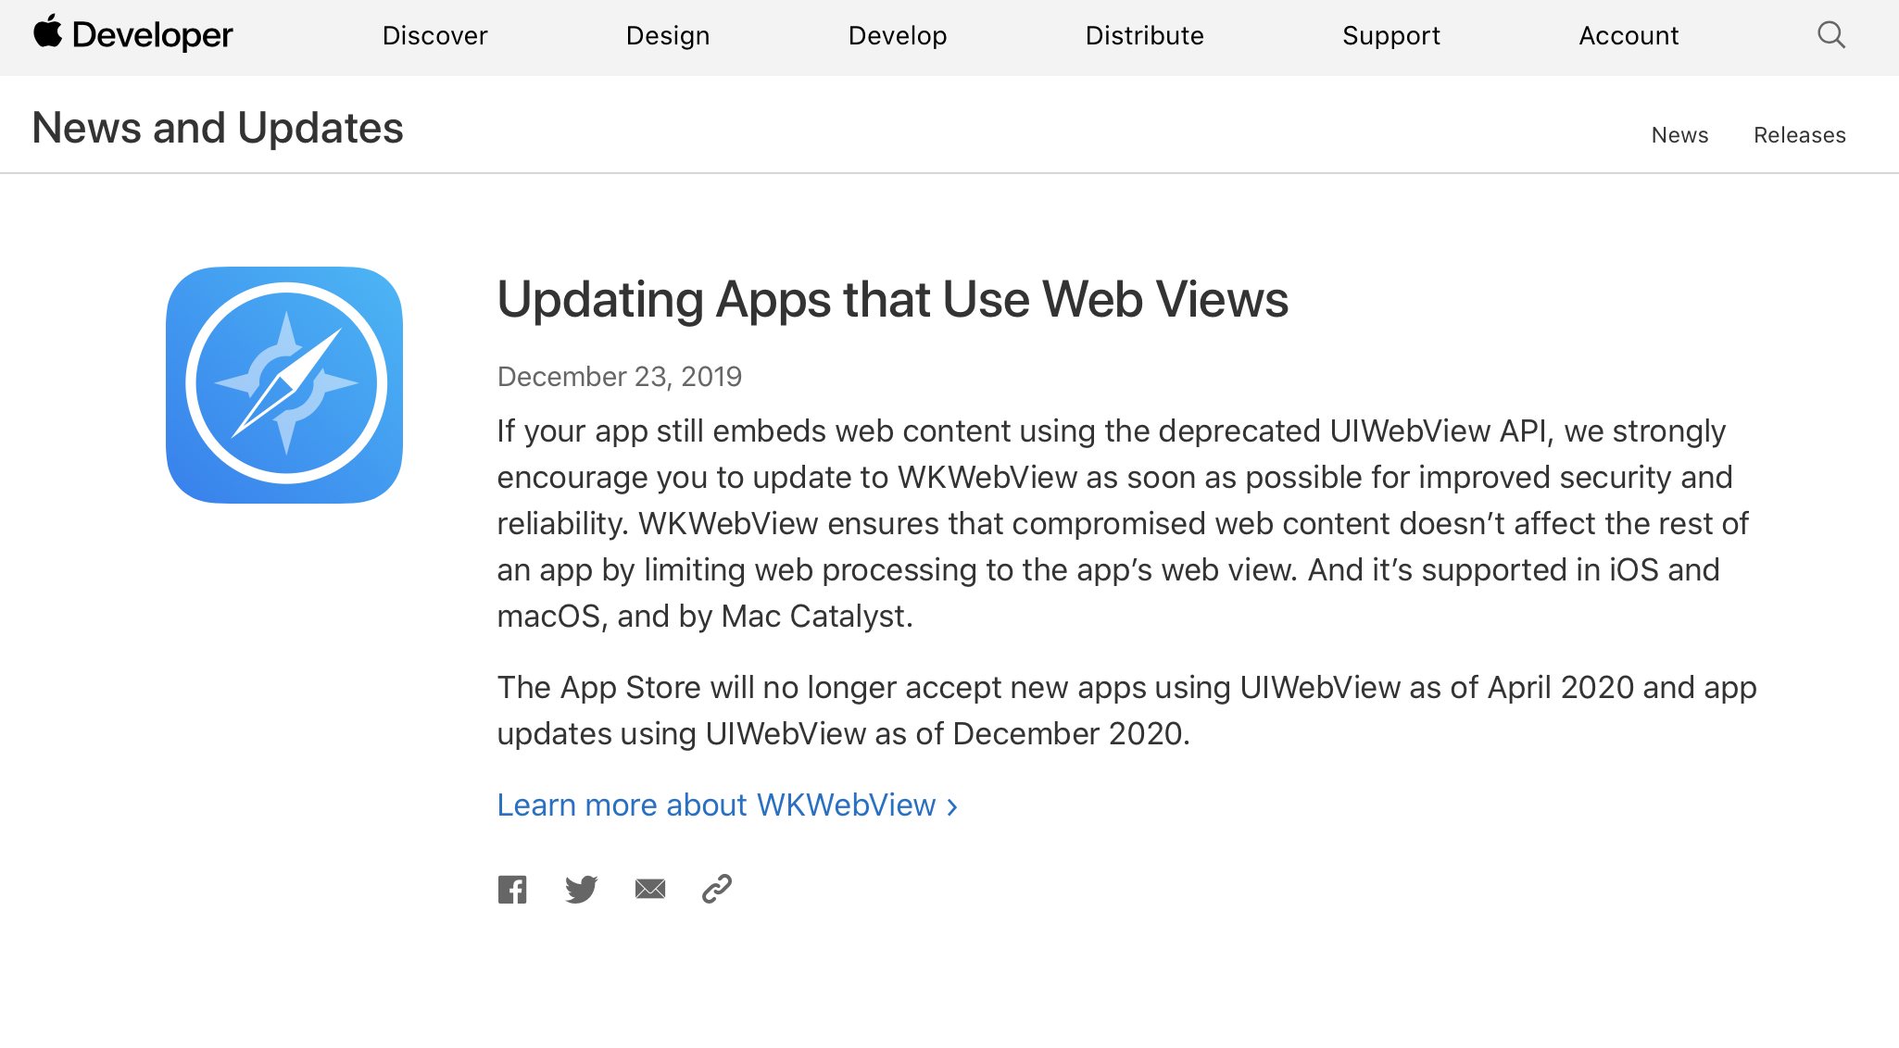Navigate to Support
The width and height of the screenshot is (1899, 1048).
[1391, 36]
